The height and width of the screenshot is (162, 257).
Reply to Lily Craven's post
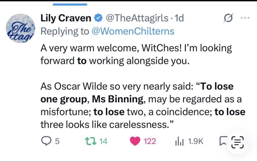click(x=47, y=141)
